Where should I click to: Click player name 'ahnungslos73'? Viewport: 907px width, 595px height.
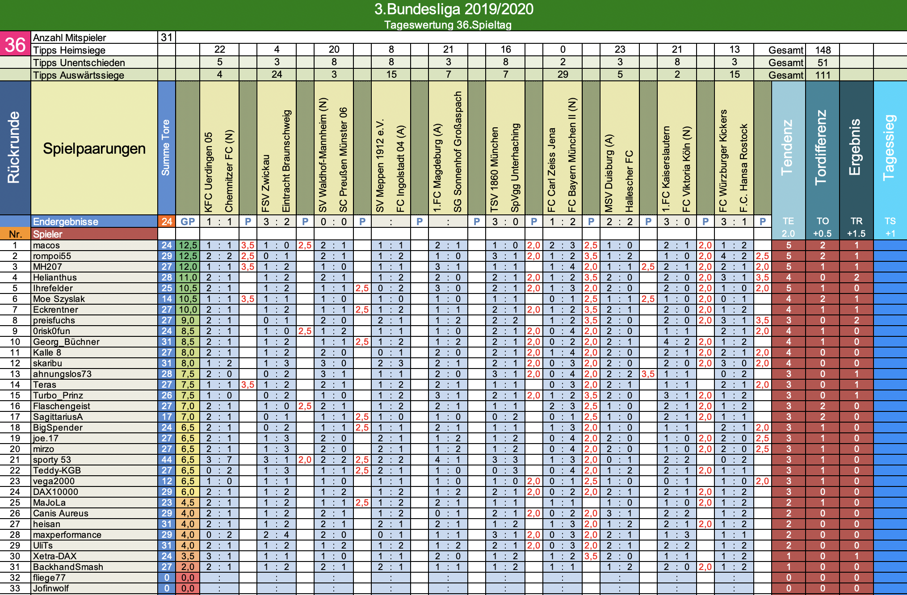[x=62, y=374]
